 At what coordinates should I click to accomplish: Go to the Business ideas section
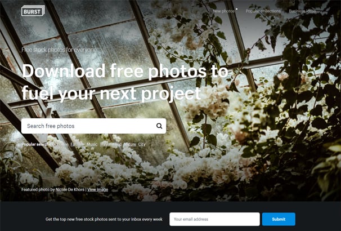pyautogui.click(x=302, y=11)
